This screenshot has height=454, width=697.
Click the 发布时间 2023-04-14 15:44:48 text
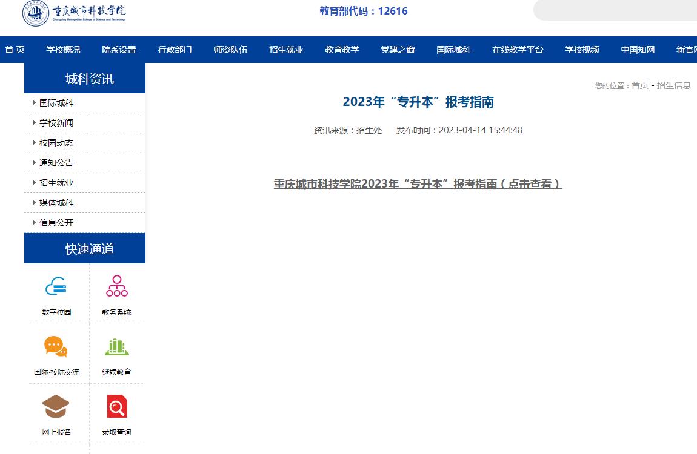[x=459, y=130]
